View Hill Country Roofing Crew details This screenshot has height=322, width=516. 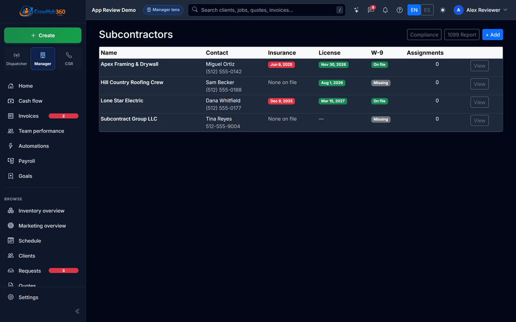tap(479, 84)
